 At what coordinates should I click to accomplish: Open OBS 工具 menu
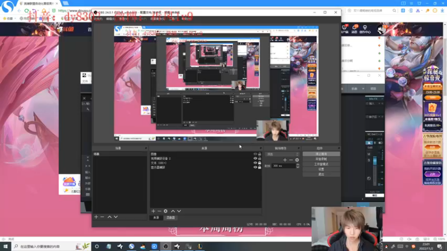(x=173, y=19)
